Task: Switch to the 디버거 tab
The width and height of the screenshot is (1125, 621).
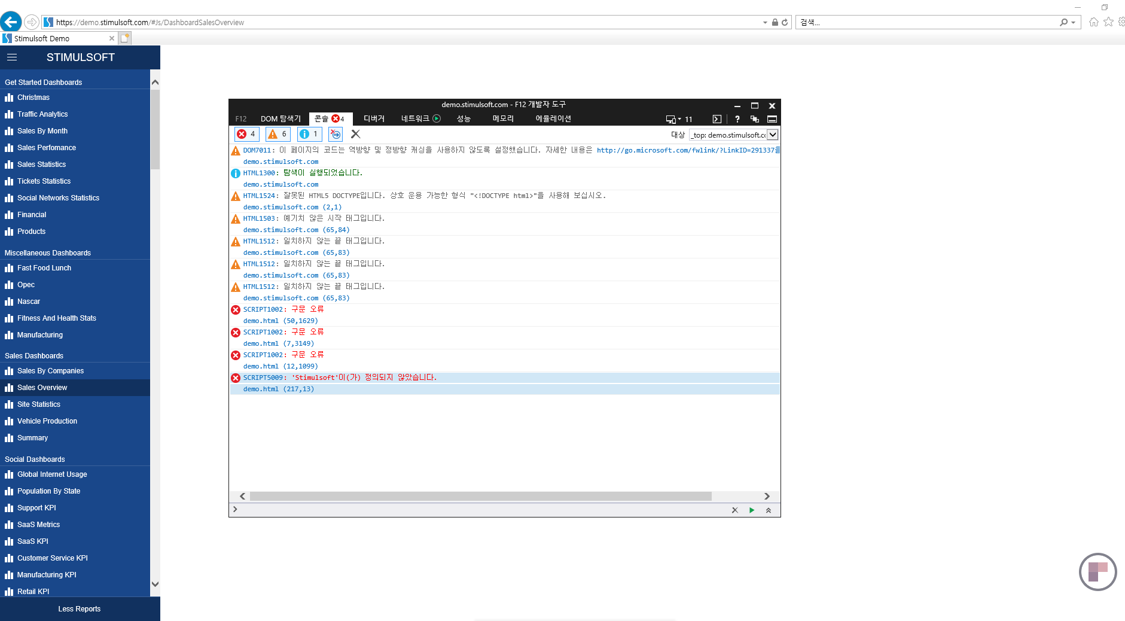Action: (374, 118)
